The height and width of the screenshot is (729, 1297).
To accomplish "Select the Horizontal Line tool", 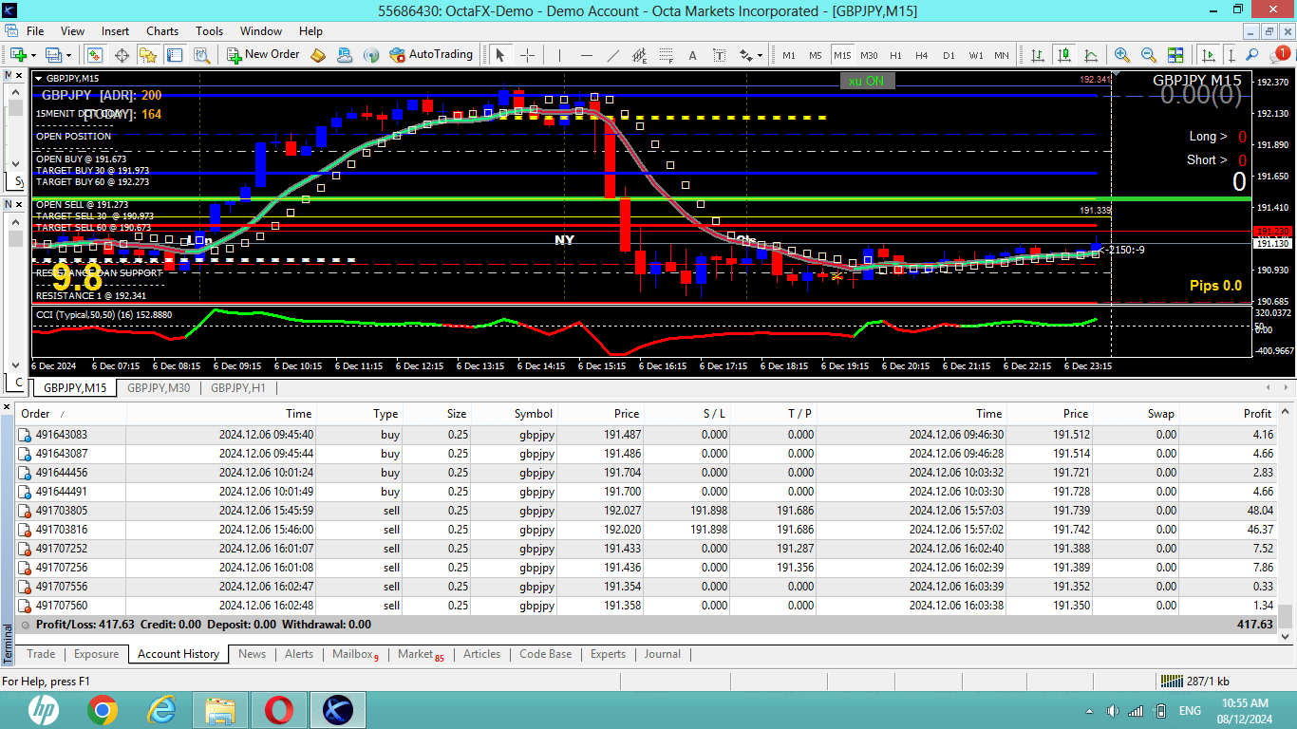I will [x=586, y=55].
